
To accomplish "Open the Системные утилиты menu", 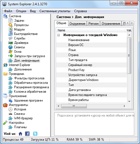I will 55,11.
